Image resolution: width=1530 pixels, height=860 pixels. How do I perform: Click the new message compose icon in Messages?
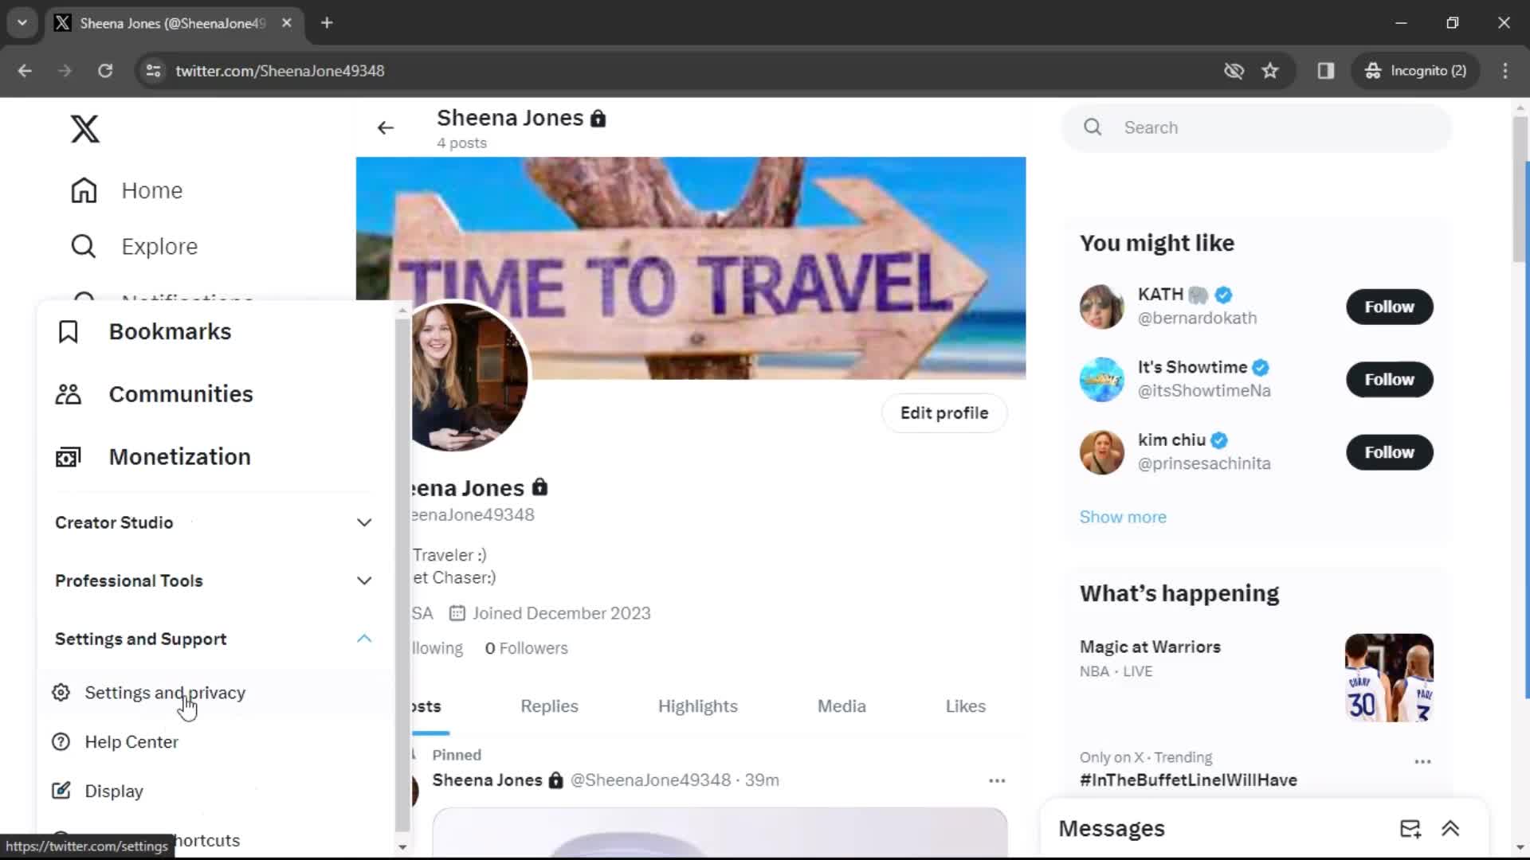1410,828
